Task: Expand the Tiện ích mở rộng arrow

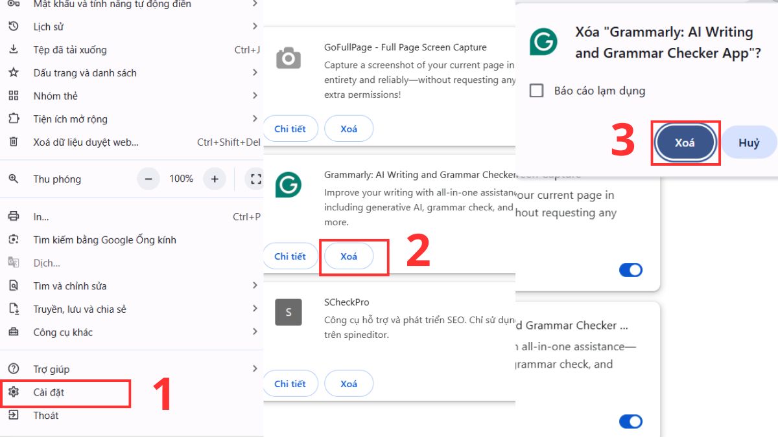Action: (x=255, y=119)
